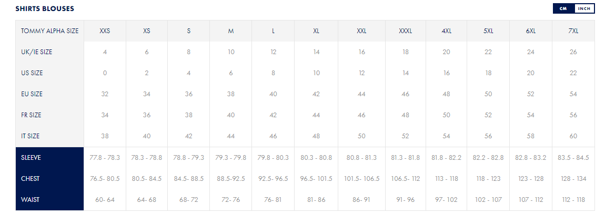The width and height of the screenshot is (605, 214).
Task: Switch the size chart units to CM
Action: tap(564, 8)
